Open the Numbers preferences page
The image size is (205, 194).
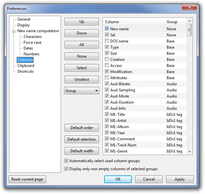click(x=31, y=54)
